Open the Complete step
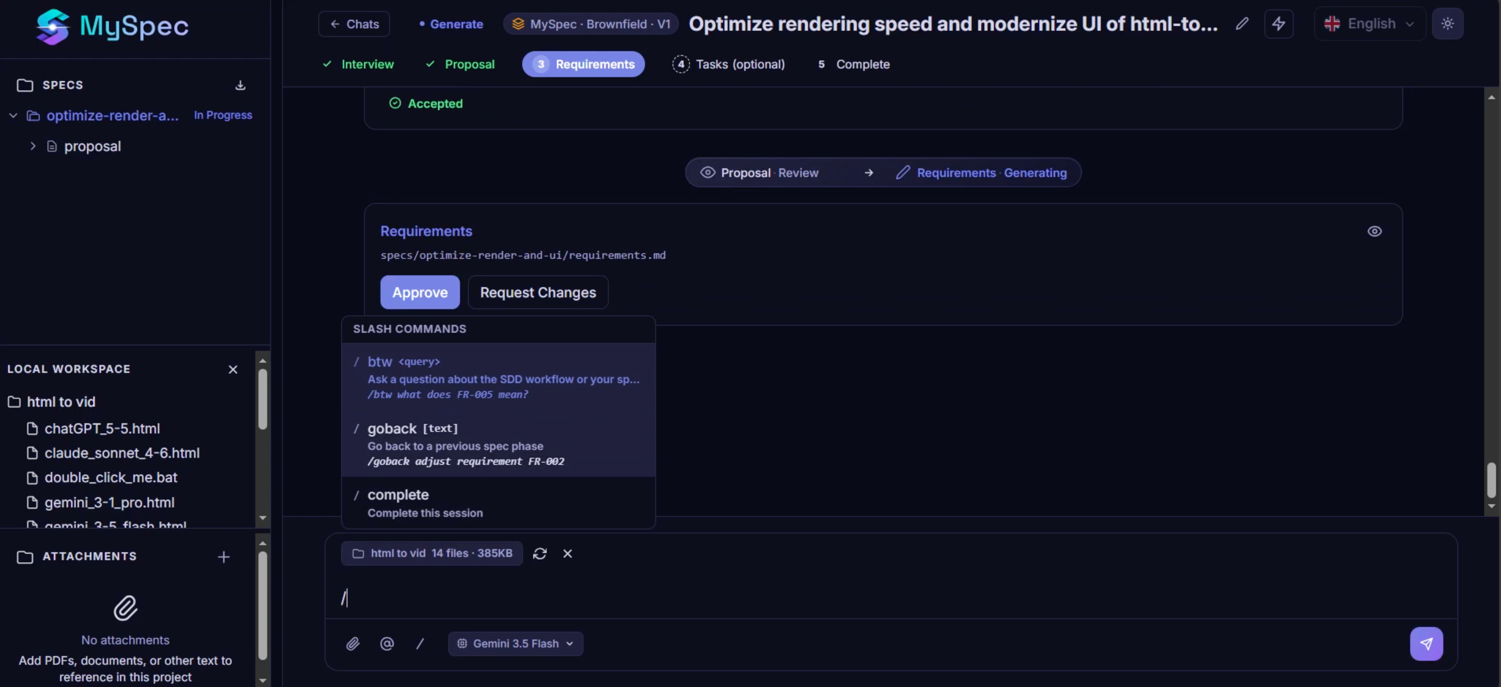The height and width of the screenshot is (687, 1501). (x=854, y=65)
